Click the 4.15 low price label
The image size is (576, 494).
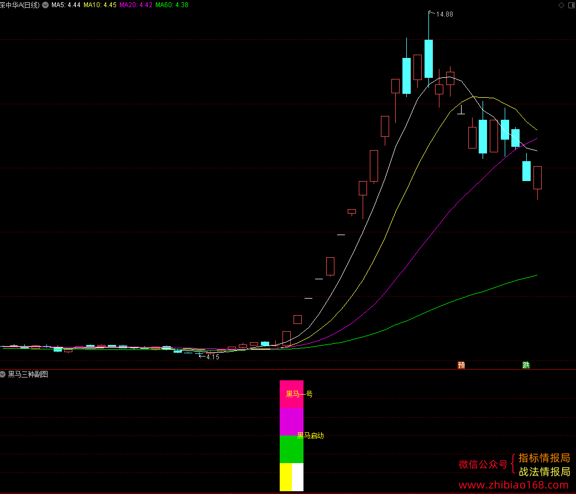(213, 357)
